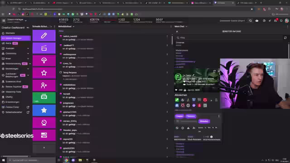This screenshot has width=290, height=163.
Task: Click the warning triangle icon in user card
Action: 188,128
